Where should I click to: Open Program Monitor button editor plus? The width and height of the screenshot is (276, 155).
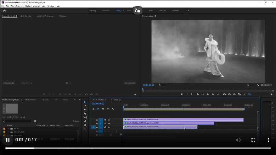click(271, 94)
